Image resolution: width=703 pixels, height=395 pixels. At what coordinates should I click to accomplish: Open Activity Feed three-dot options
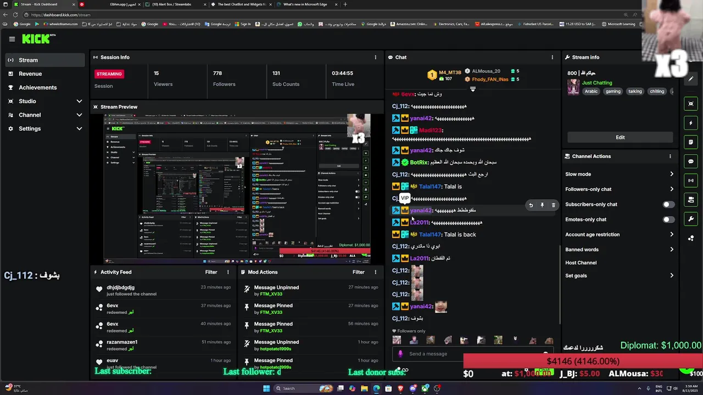coord(228,272)
